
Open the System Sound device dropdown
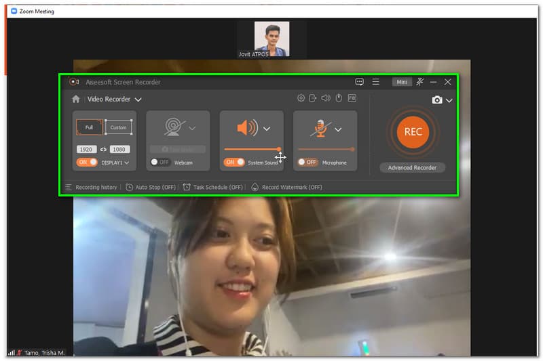pyautogui.click(x=267, y=129)
